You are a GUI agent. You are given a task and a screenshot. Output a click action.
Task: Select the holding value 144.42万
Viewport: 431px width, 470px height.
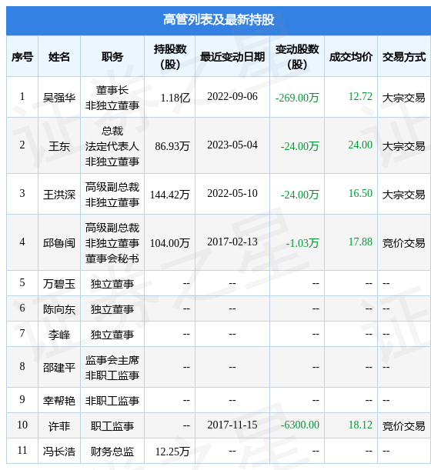tap(170, 195)
